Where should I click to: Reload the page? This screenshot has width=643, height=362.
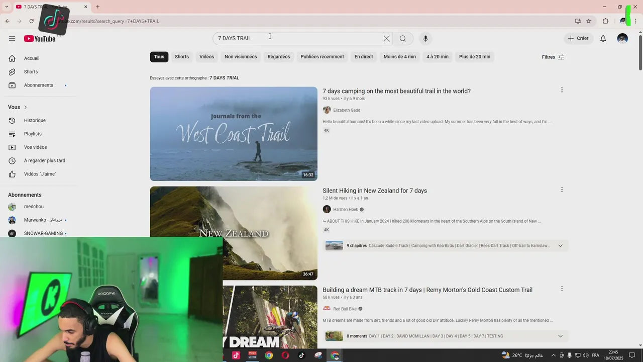[x=31, y=21]
